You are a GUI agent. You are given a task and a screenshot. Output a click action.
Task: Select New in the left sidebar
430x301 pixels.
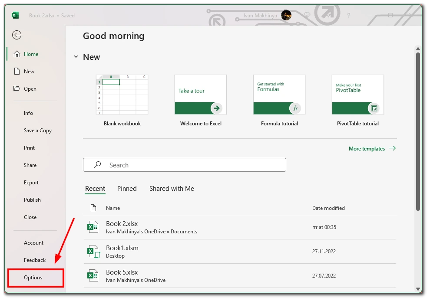pos(29,72)
